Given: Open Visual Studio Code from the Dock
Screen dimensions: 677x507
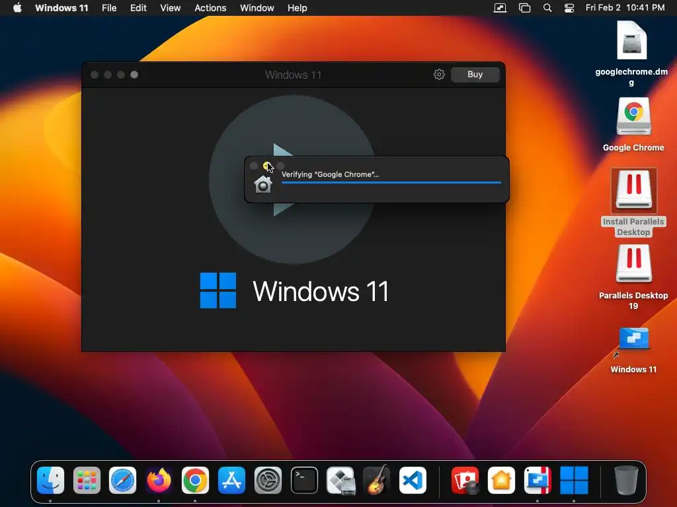Looking at the screenshot, I should 413,481.
